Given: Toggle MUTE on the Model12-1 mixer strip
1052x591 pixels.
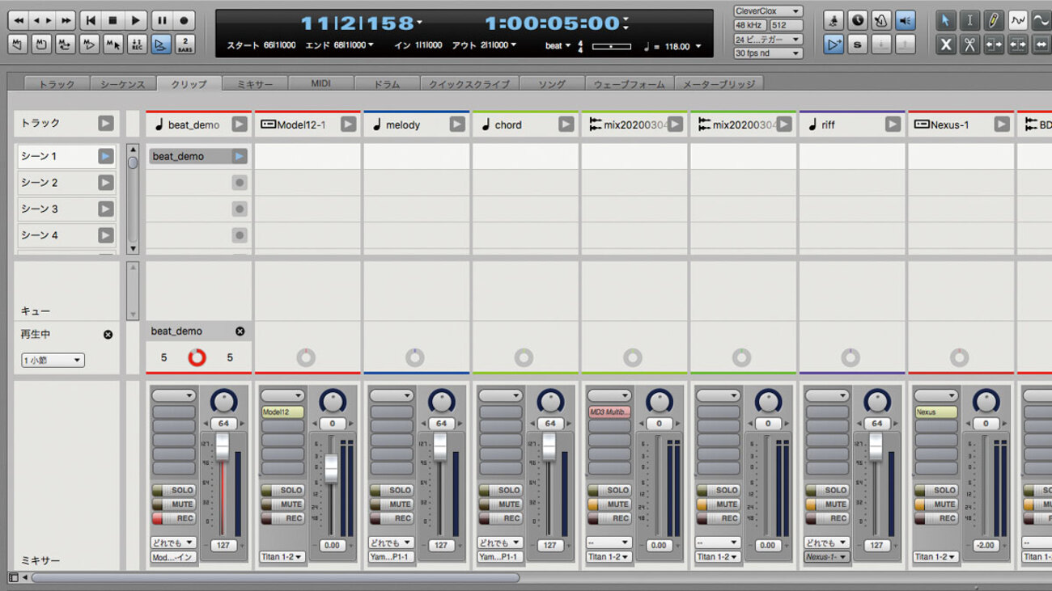Looking at the screenshot, I should 282,504.
